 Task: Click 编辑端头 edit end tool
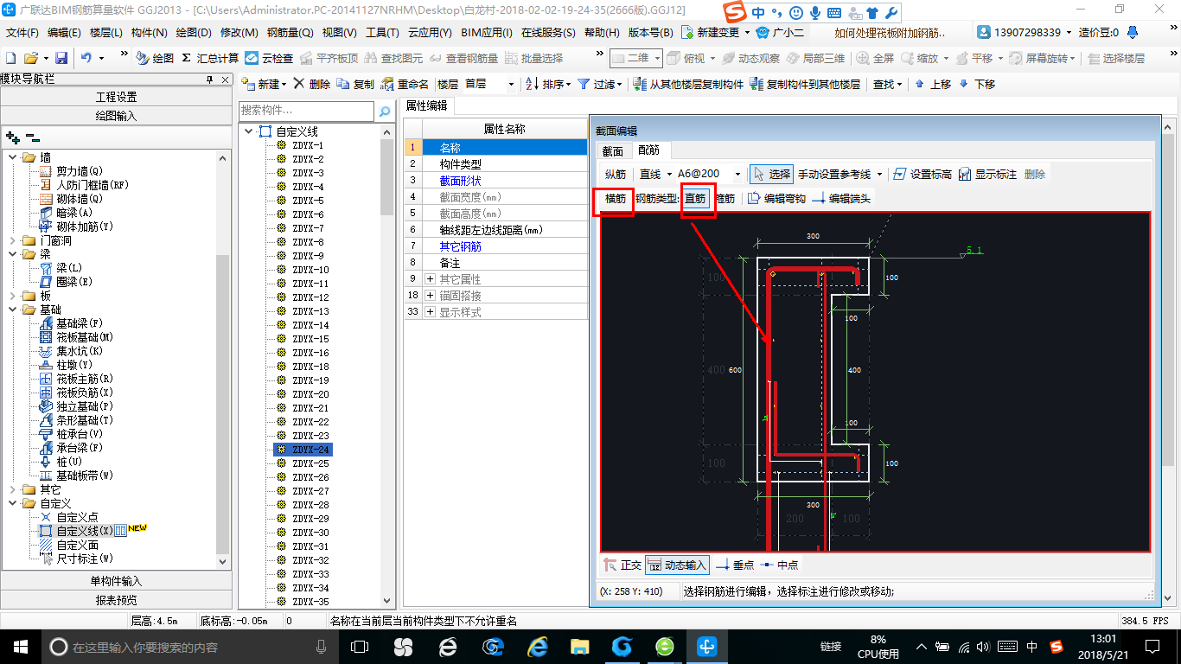pos(841,198)
